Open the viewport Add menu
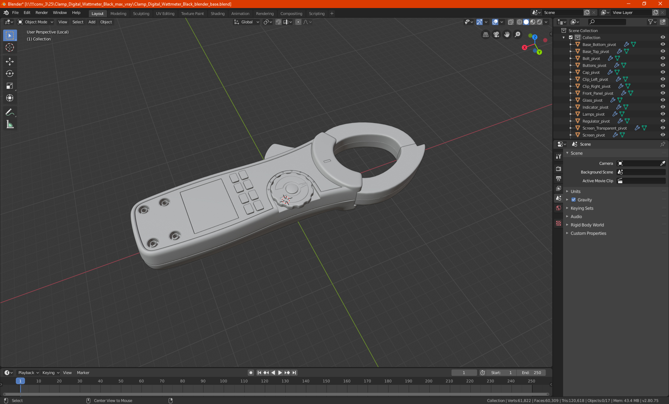669x404 pixels. point(92,22)
